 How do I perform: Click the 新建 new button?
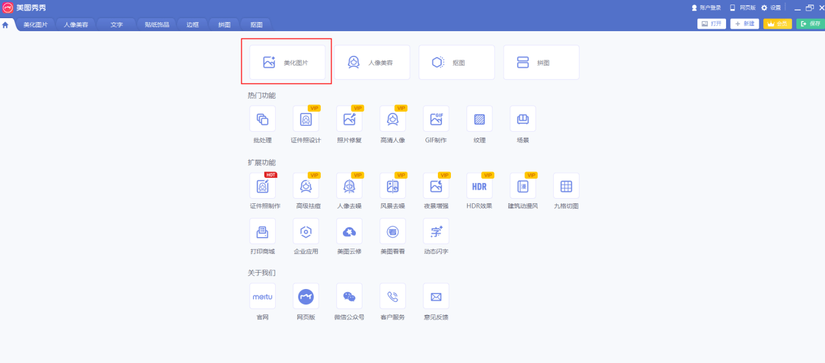pyautogui.click(x=744, y=24)
